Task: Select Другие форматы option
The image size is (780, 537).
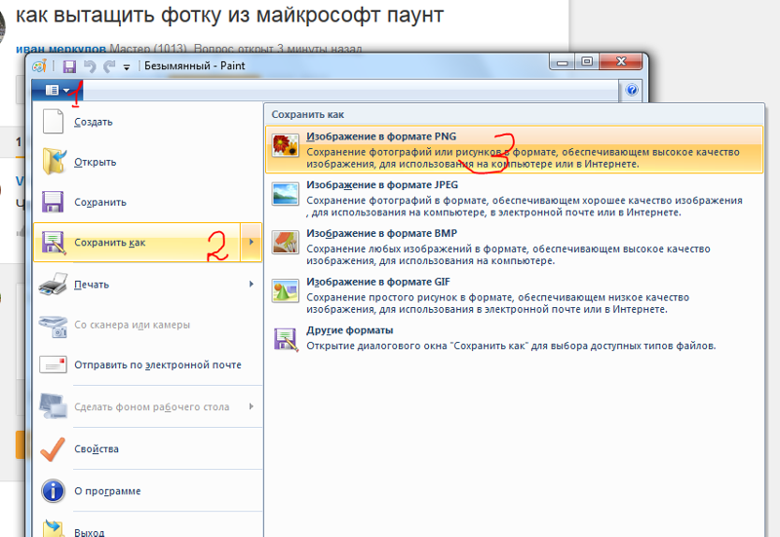Action: (x=515, y=338)
